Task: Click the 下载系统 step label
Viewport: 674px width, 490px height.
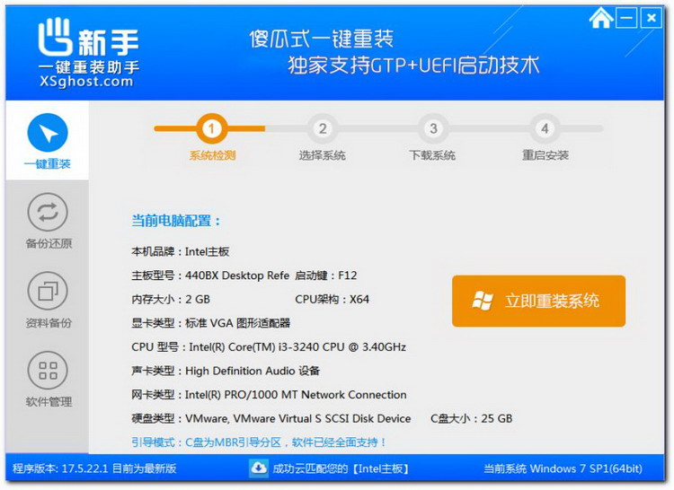Action: (432, 155)
